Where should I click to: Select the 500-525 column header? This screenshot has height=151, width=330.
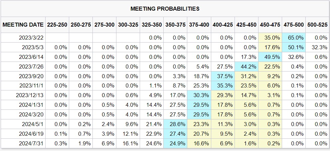coord(317,25)
